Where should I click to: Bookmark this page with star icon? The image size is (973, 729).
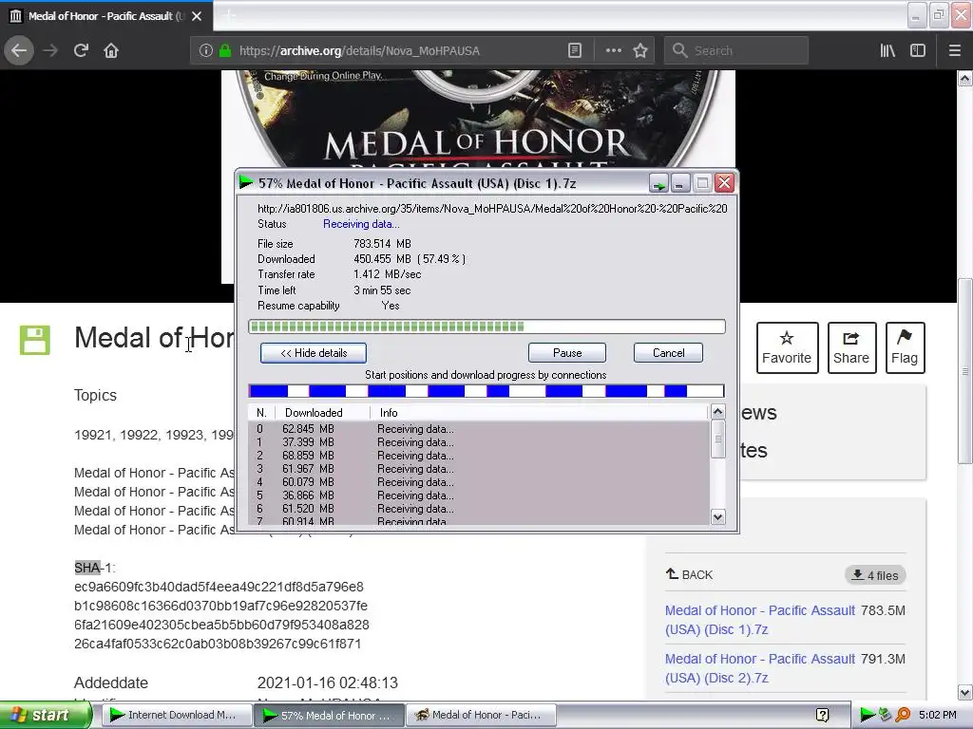point(640,50)
